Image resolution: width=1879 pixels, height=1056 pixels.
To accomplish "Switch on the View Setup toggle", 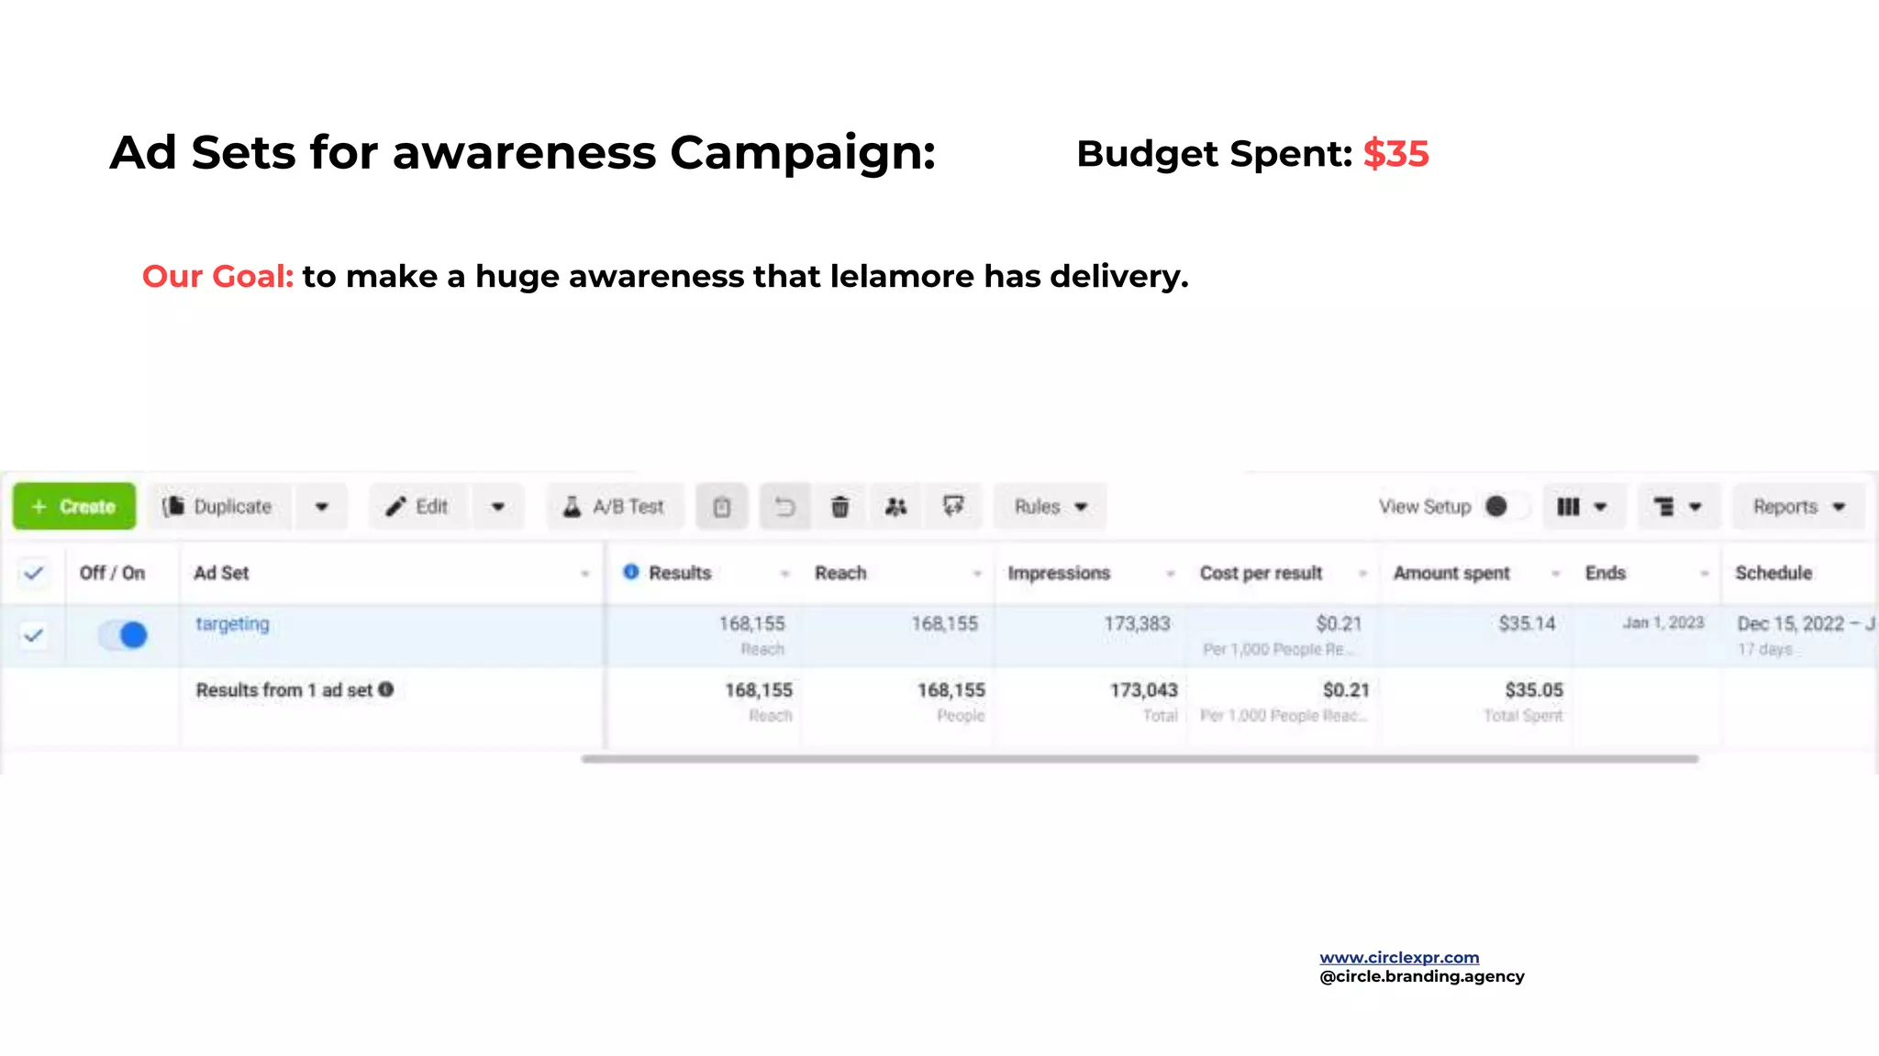I will [x=1505, y=507].
